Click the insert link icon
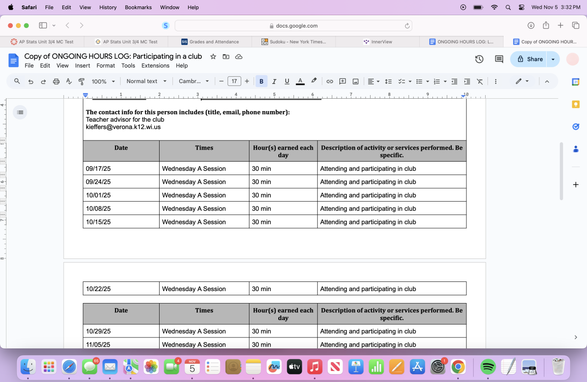Viewport: 587px width, 382px height. coord(330,81)
